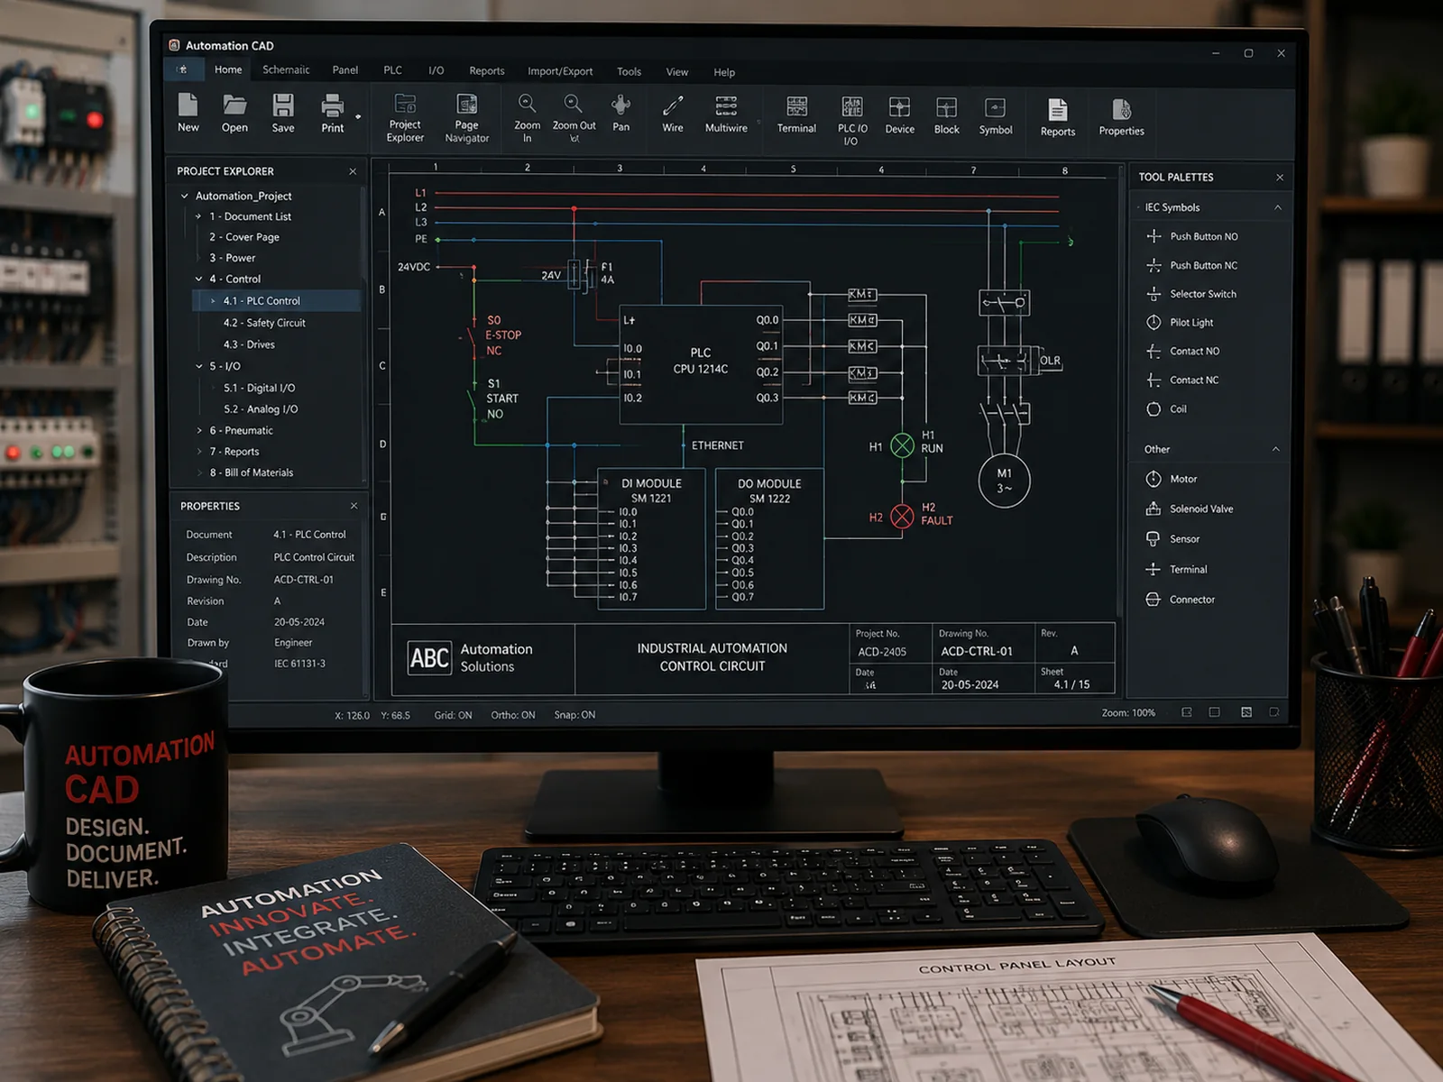Open the PLC I/O tool

pyautogui.click(x=852, y=106)
